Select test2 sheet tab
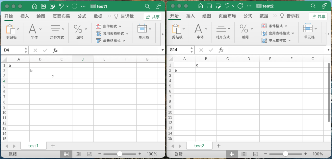Screen dimensions: 332x159 click(199, 146)
